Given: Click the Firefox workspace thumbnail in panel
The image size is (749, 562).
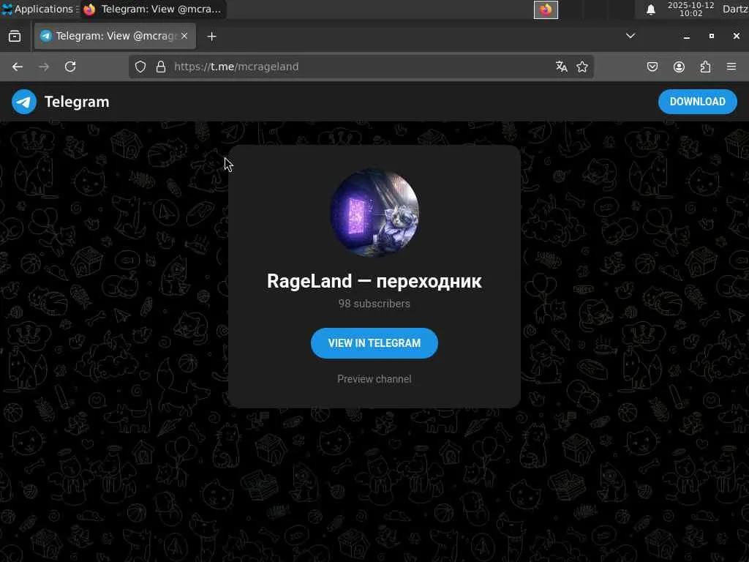Looking at the screenshot, I should (546, 10).
